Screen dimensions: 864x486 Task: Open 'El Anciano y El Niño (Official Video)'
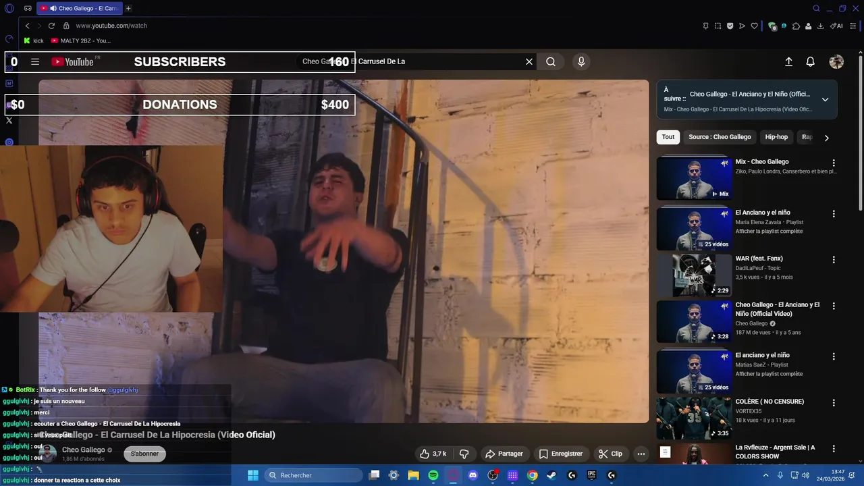(x=778, y=309)
